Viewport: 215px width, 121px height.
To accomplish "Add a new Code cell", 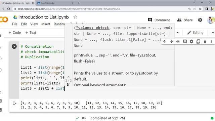I will click(15, 33).
